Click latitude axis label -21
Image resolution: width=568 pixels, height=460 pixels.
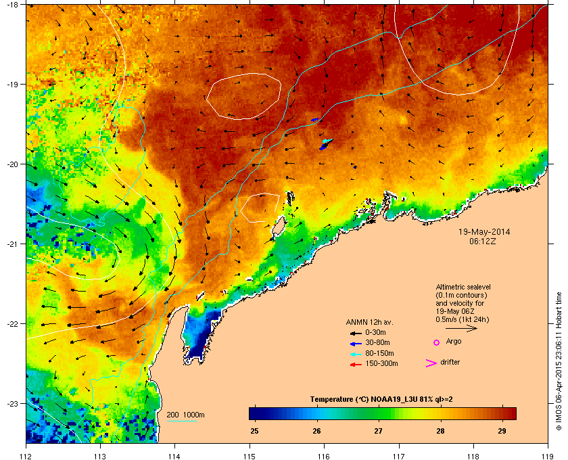click(12, 244)
